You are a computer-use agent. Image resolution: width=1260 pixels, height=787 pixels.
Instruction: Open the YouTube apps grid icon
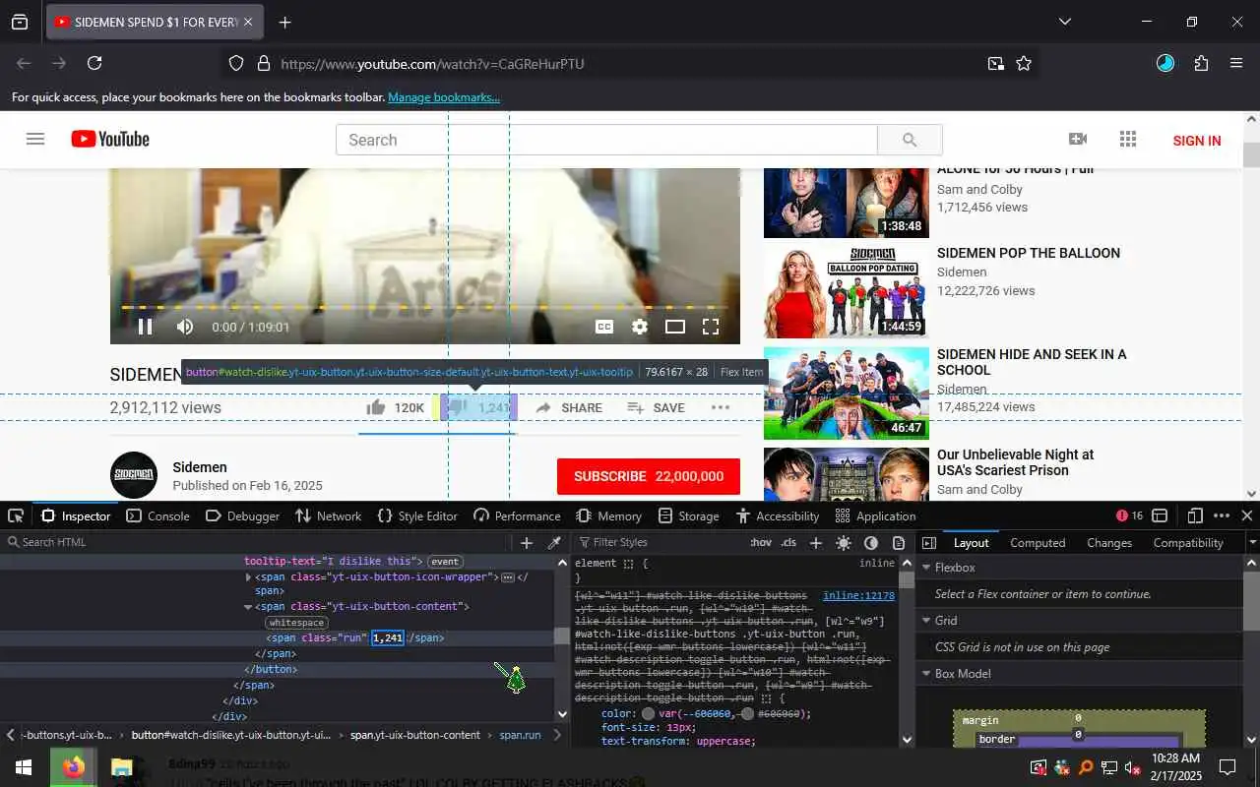1128,140
